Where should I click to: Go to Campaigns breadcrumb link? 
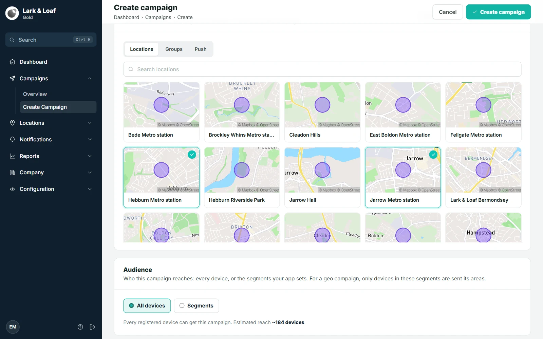[158, 17]
